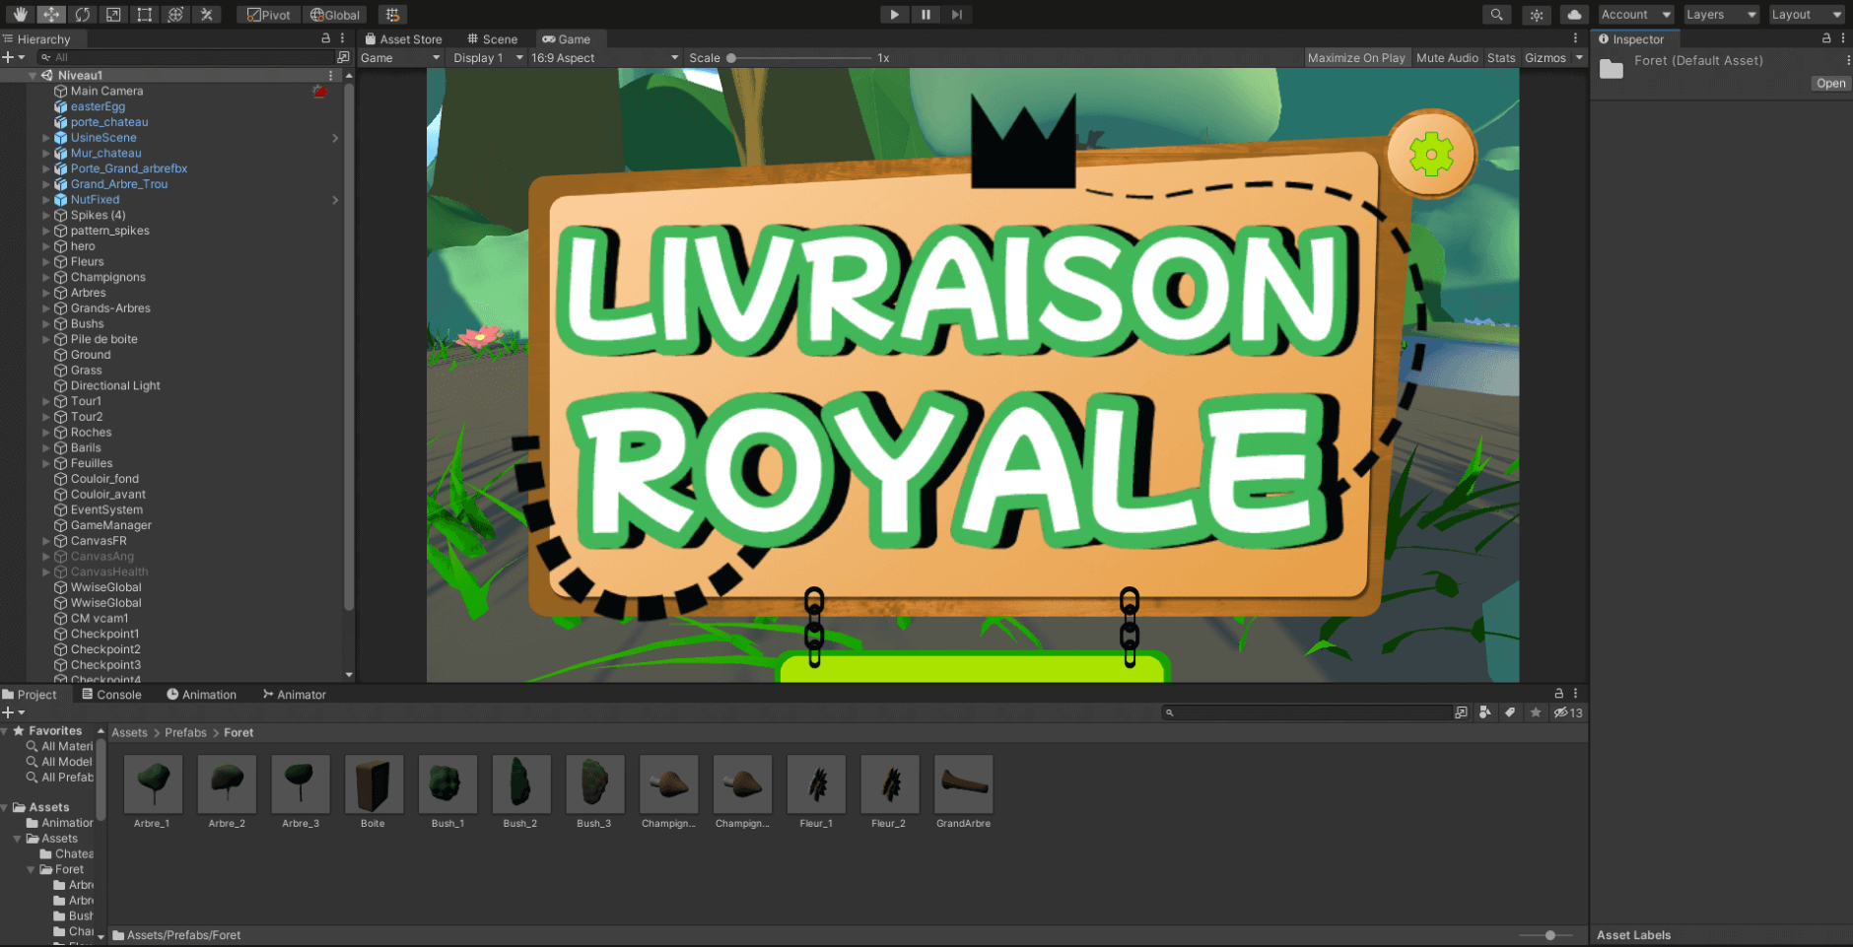Select the Rect Transform tool
Viewport: 1853px width, 947px height.
click(x=145, y=15)
